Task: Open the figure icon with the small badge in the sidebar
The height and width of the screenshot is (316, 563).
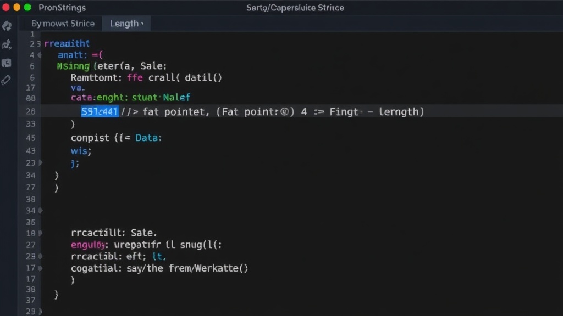Action: point(7,44)
